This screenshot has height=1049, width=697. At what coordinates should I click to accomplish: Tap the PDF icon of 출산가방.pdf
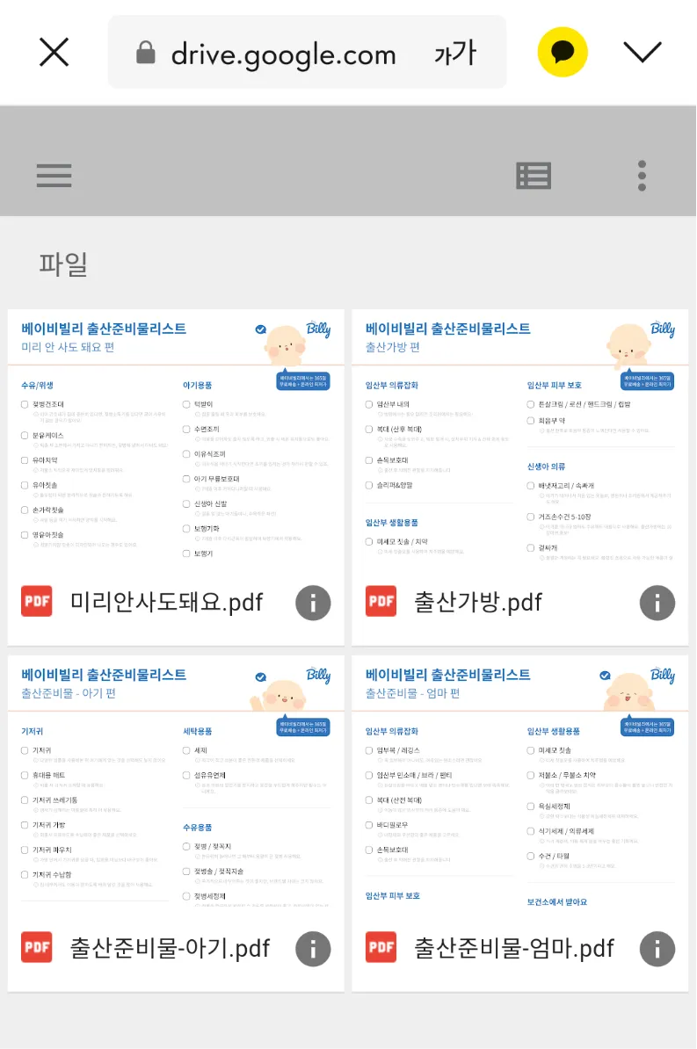coord(381,601)
